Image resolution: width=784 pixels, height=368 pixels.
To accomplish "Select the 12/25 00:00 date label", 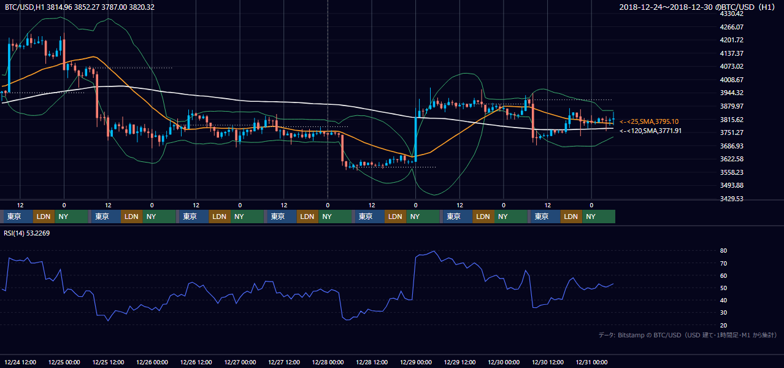I will coord(64,362).
